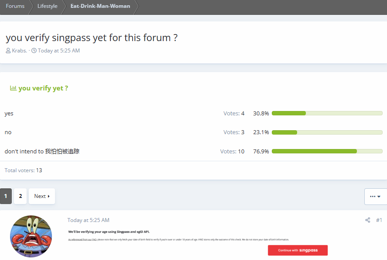Click the share icon on post #1
The image size is (387, 260).
[367, 220]
